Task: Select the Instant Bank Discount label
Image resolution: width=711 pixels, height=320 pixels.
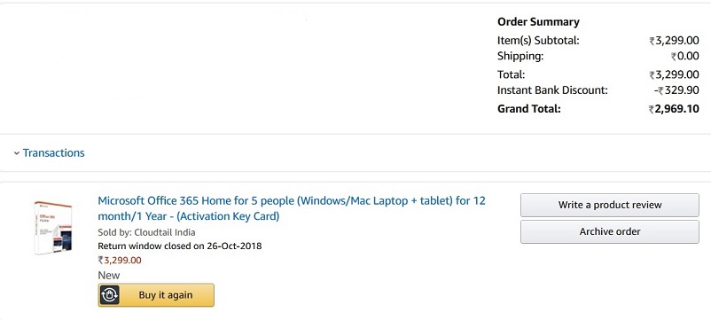Action: 552,90
